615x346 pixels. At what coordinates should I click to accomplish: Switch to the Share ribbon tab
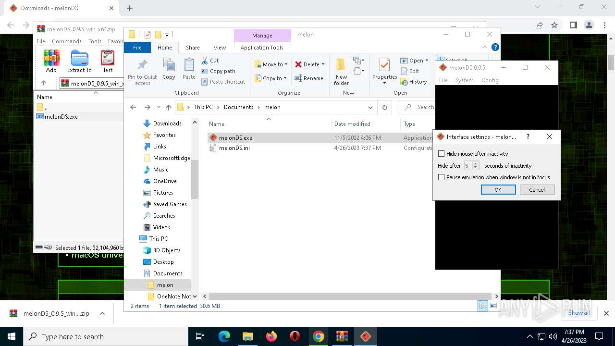point(193,48)
